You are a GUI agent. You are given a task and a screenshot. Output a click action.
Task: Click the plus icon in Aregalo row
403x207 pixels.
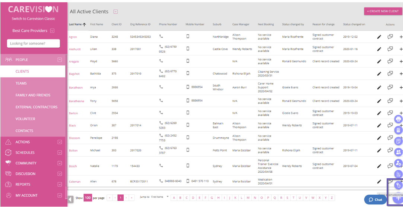pos(401,61)
